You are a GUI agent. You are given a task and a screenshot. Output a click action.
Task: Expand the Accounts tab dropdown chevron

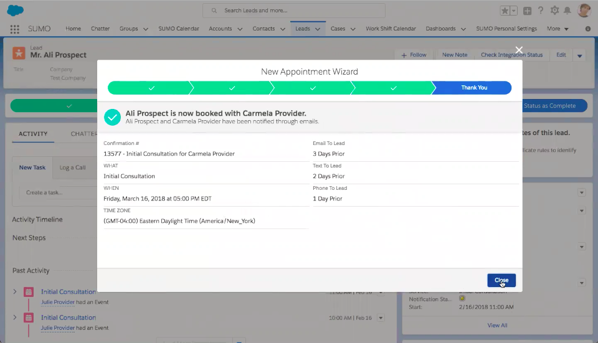click(x=240, y=29)
